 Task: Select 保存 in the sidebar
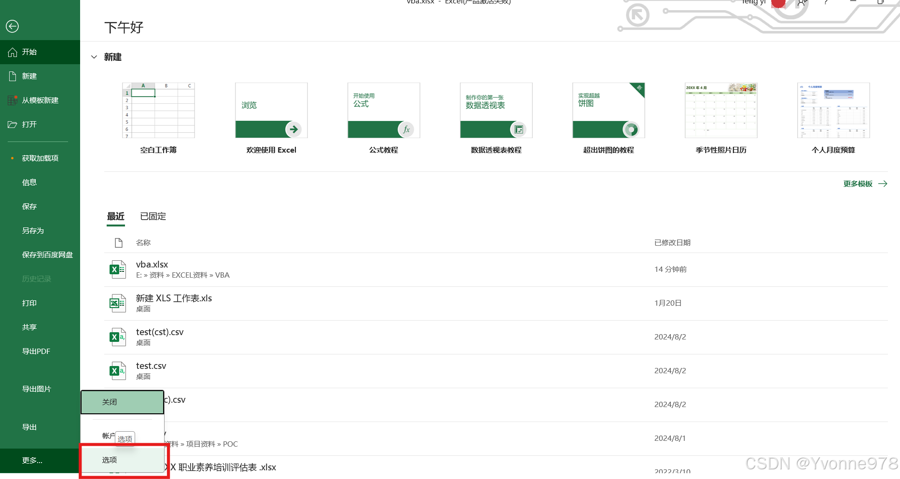(x=40, y=207)
